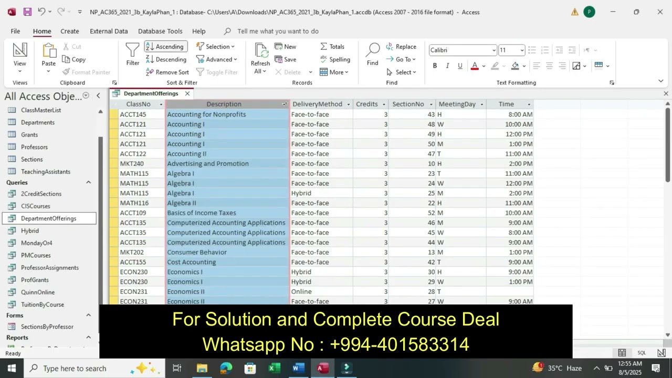Collapse the Queries group in navigation pane
This screenshot has width=672, height=378.
click(x=88, y=182)
